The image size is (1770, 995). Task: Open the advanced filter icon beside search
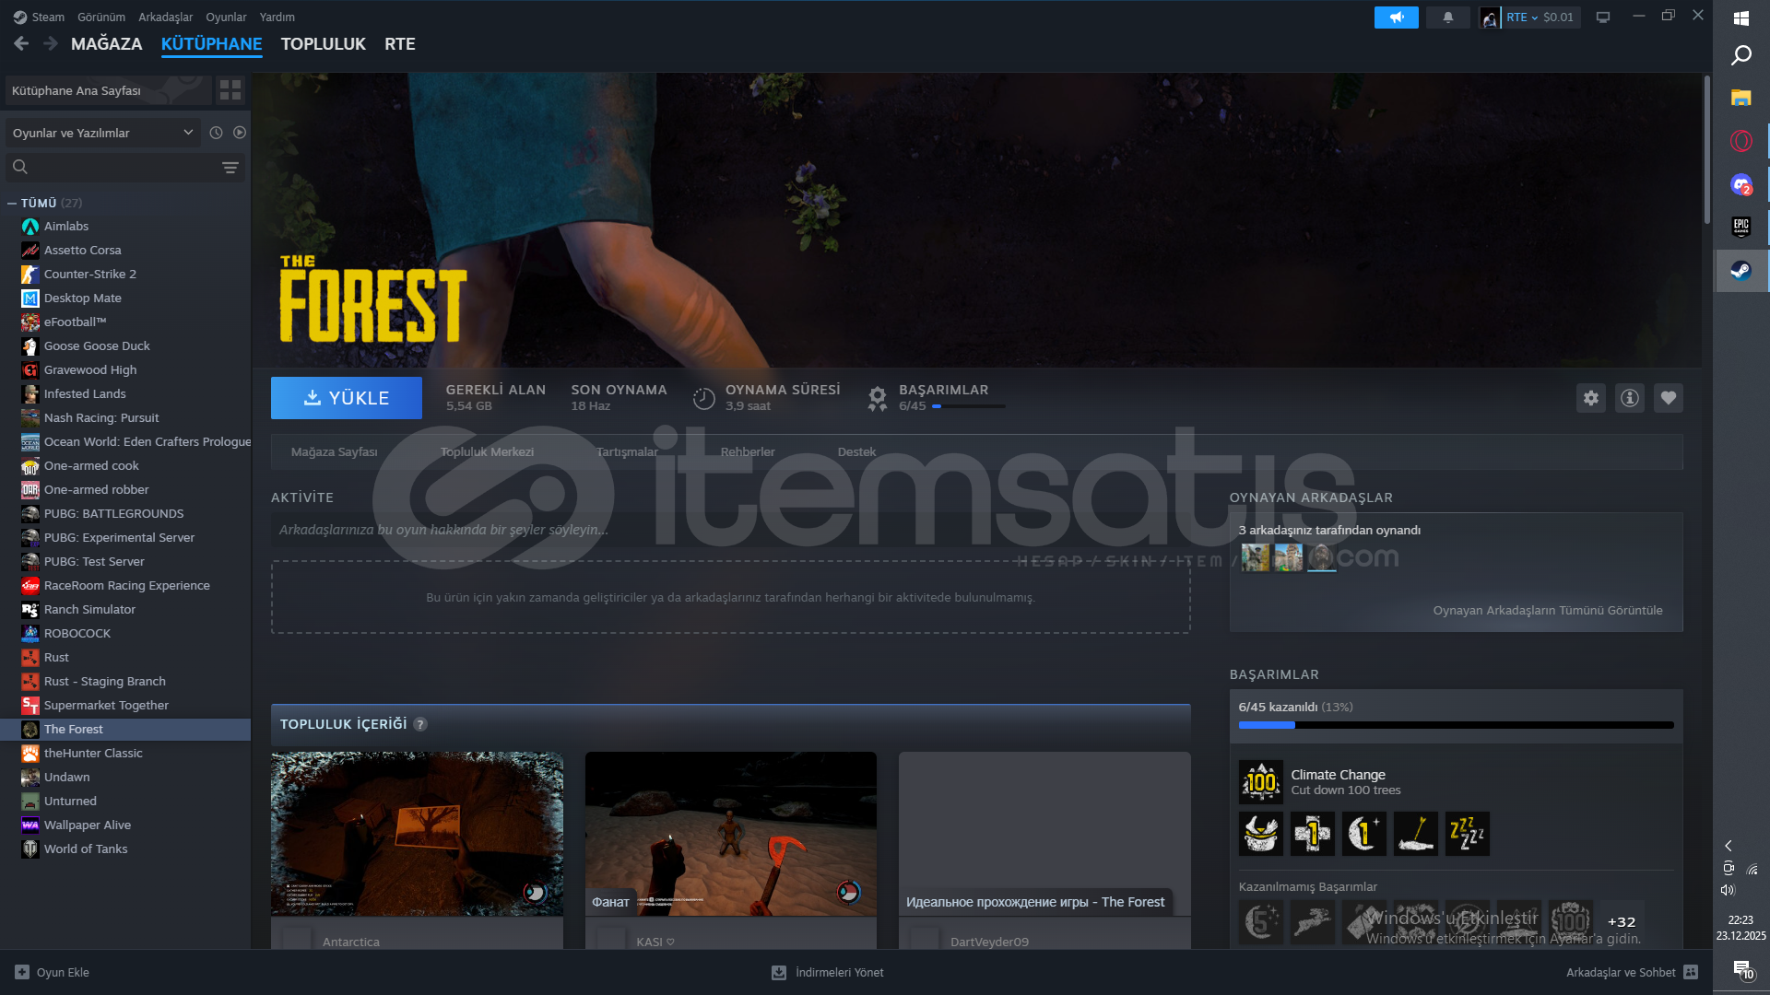[x=230, y=168]
